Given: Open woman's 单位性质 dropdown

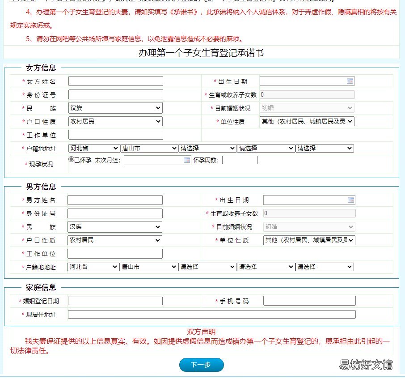Looking at the screenshot, I should point(307,121).
